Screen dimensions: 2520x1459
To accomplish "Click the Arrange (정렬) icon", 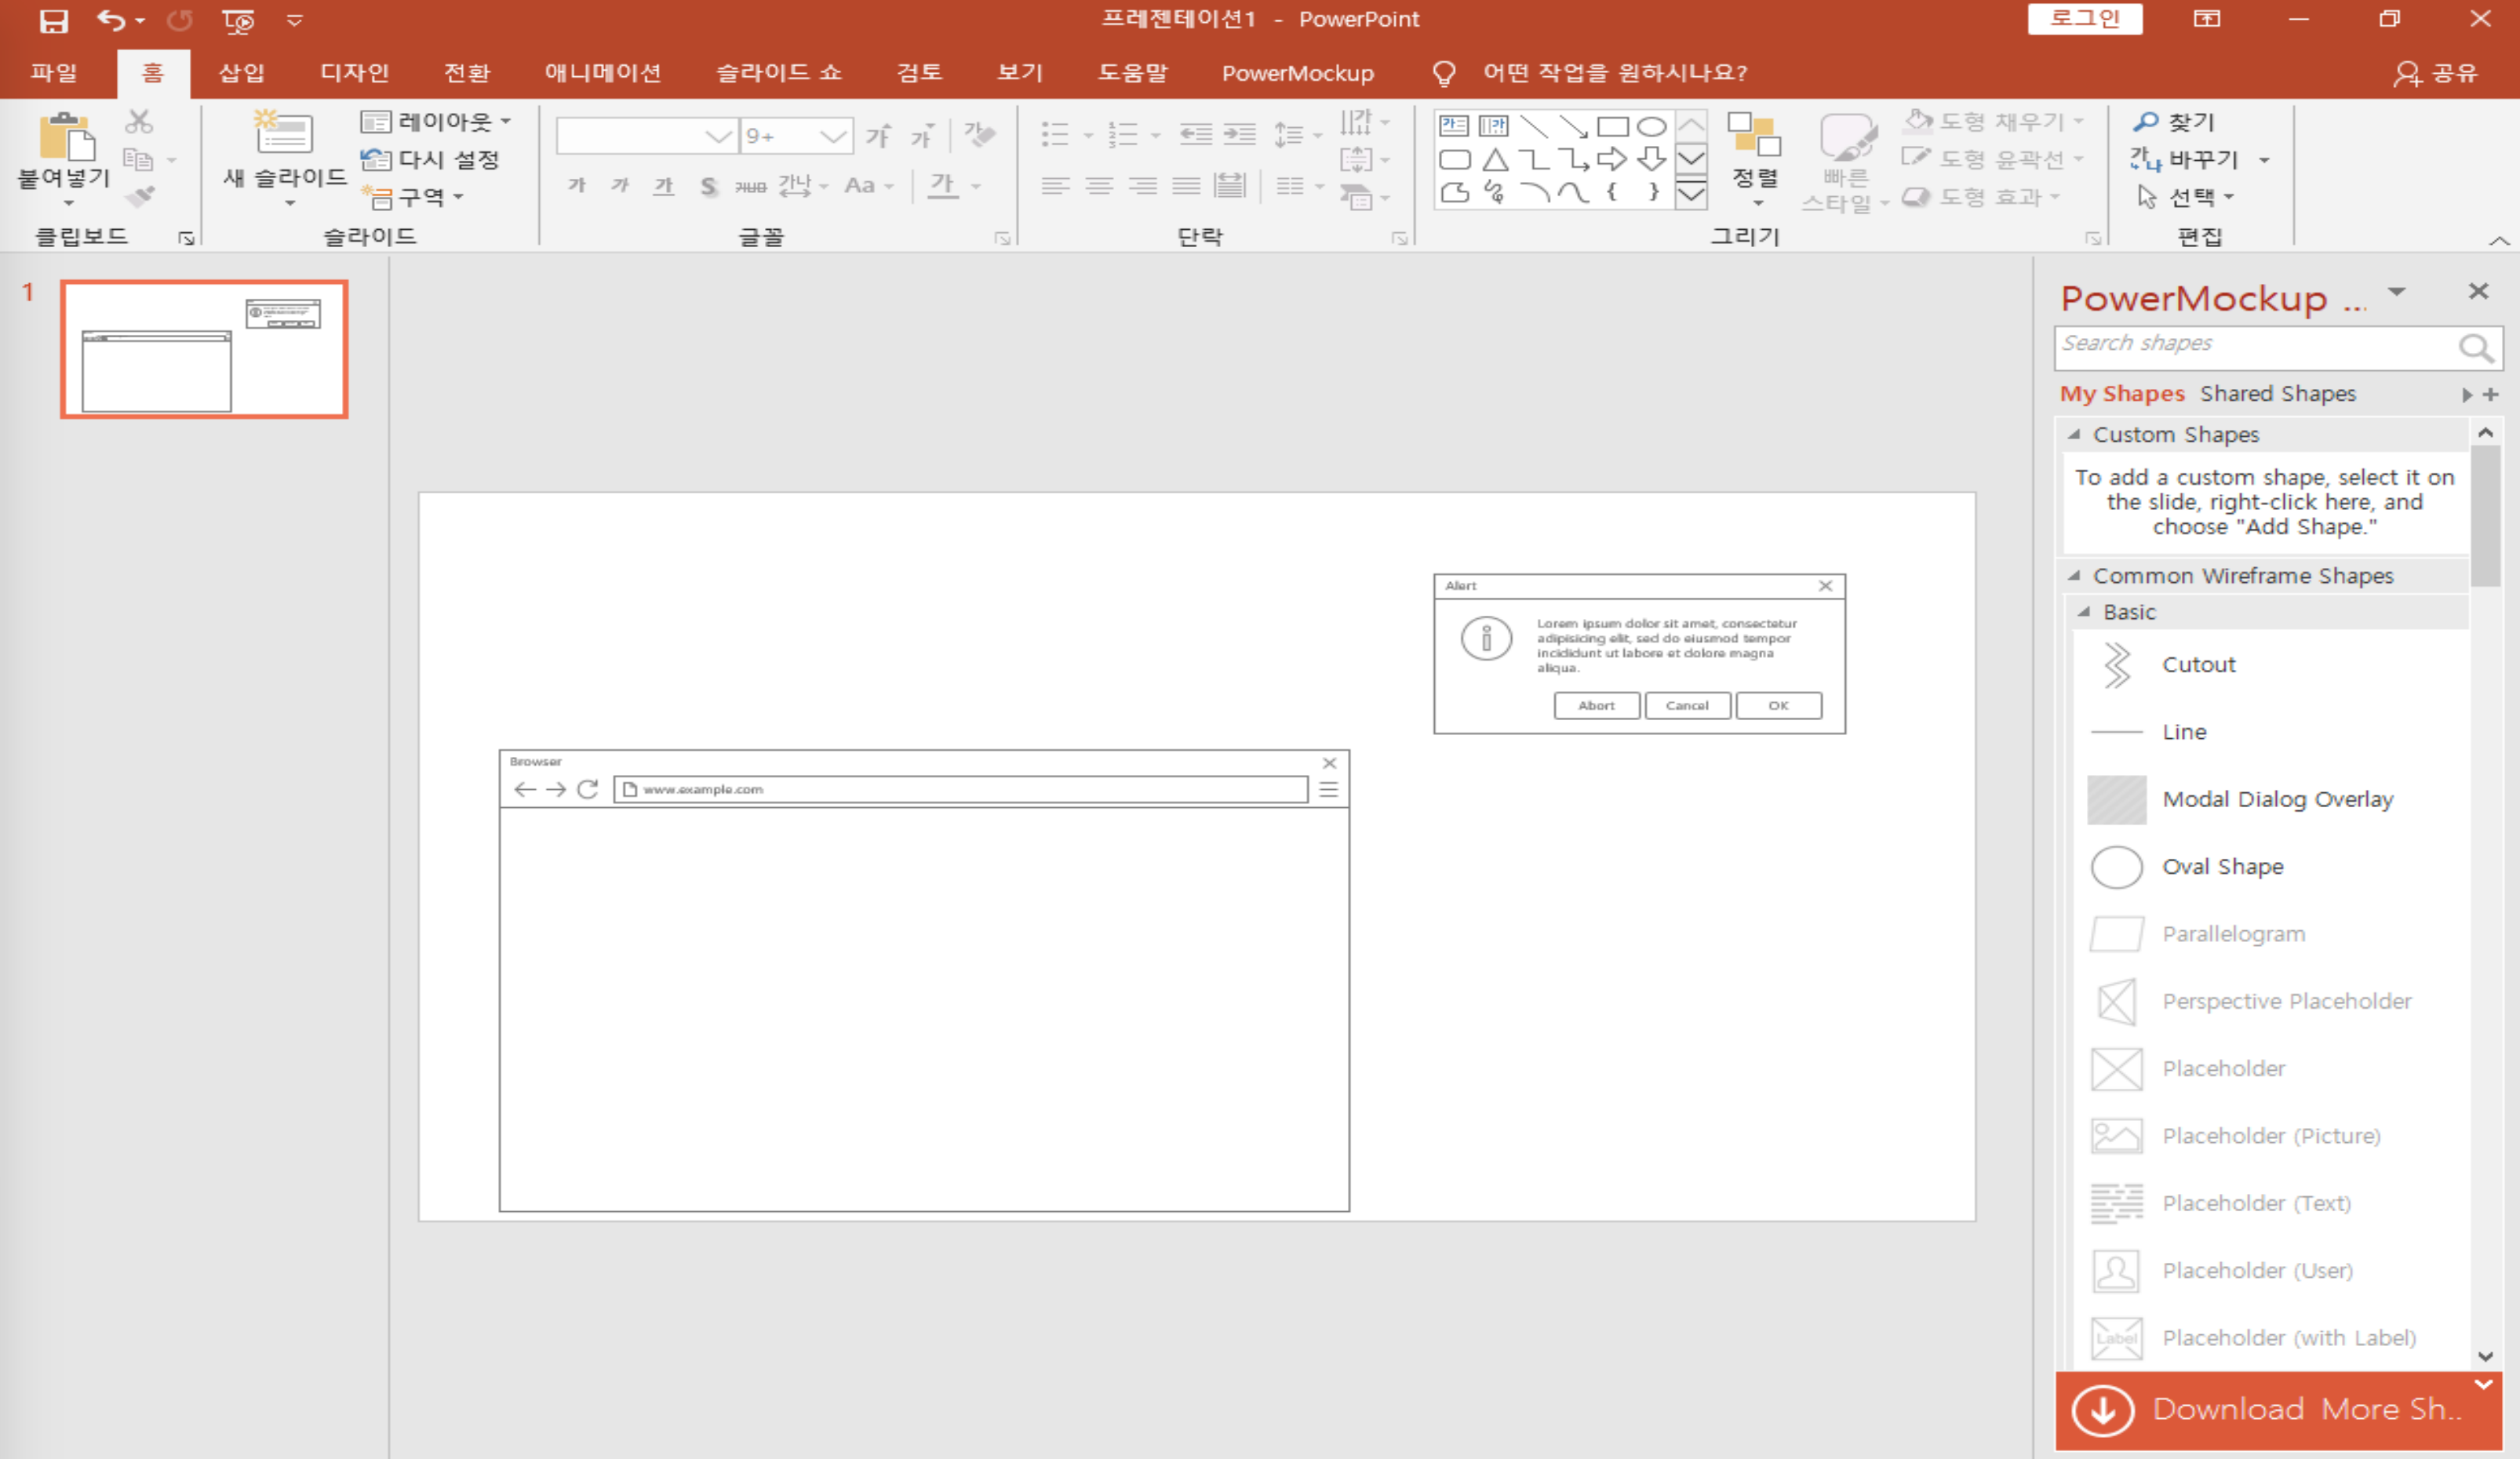I will coord(1754,137).
